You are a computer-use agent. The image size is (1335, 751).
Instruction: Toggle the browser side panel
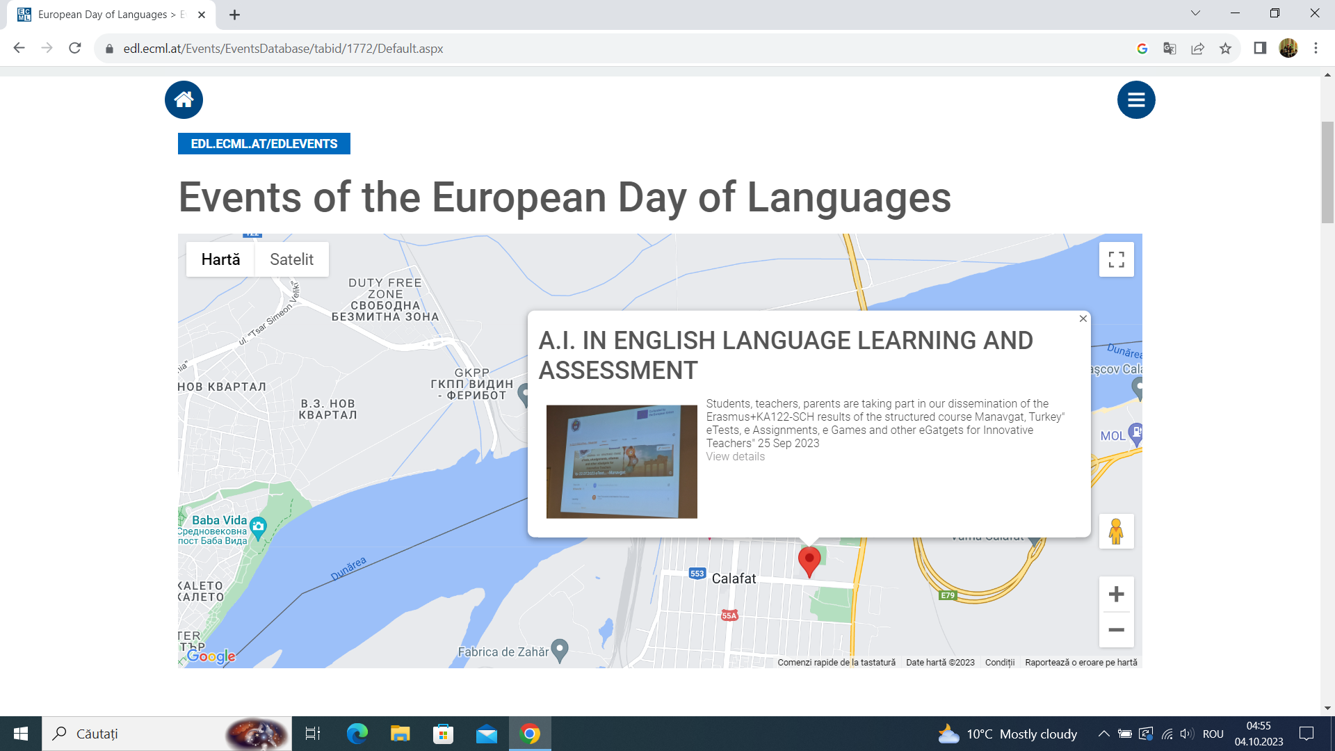point(1260,48)
